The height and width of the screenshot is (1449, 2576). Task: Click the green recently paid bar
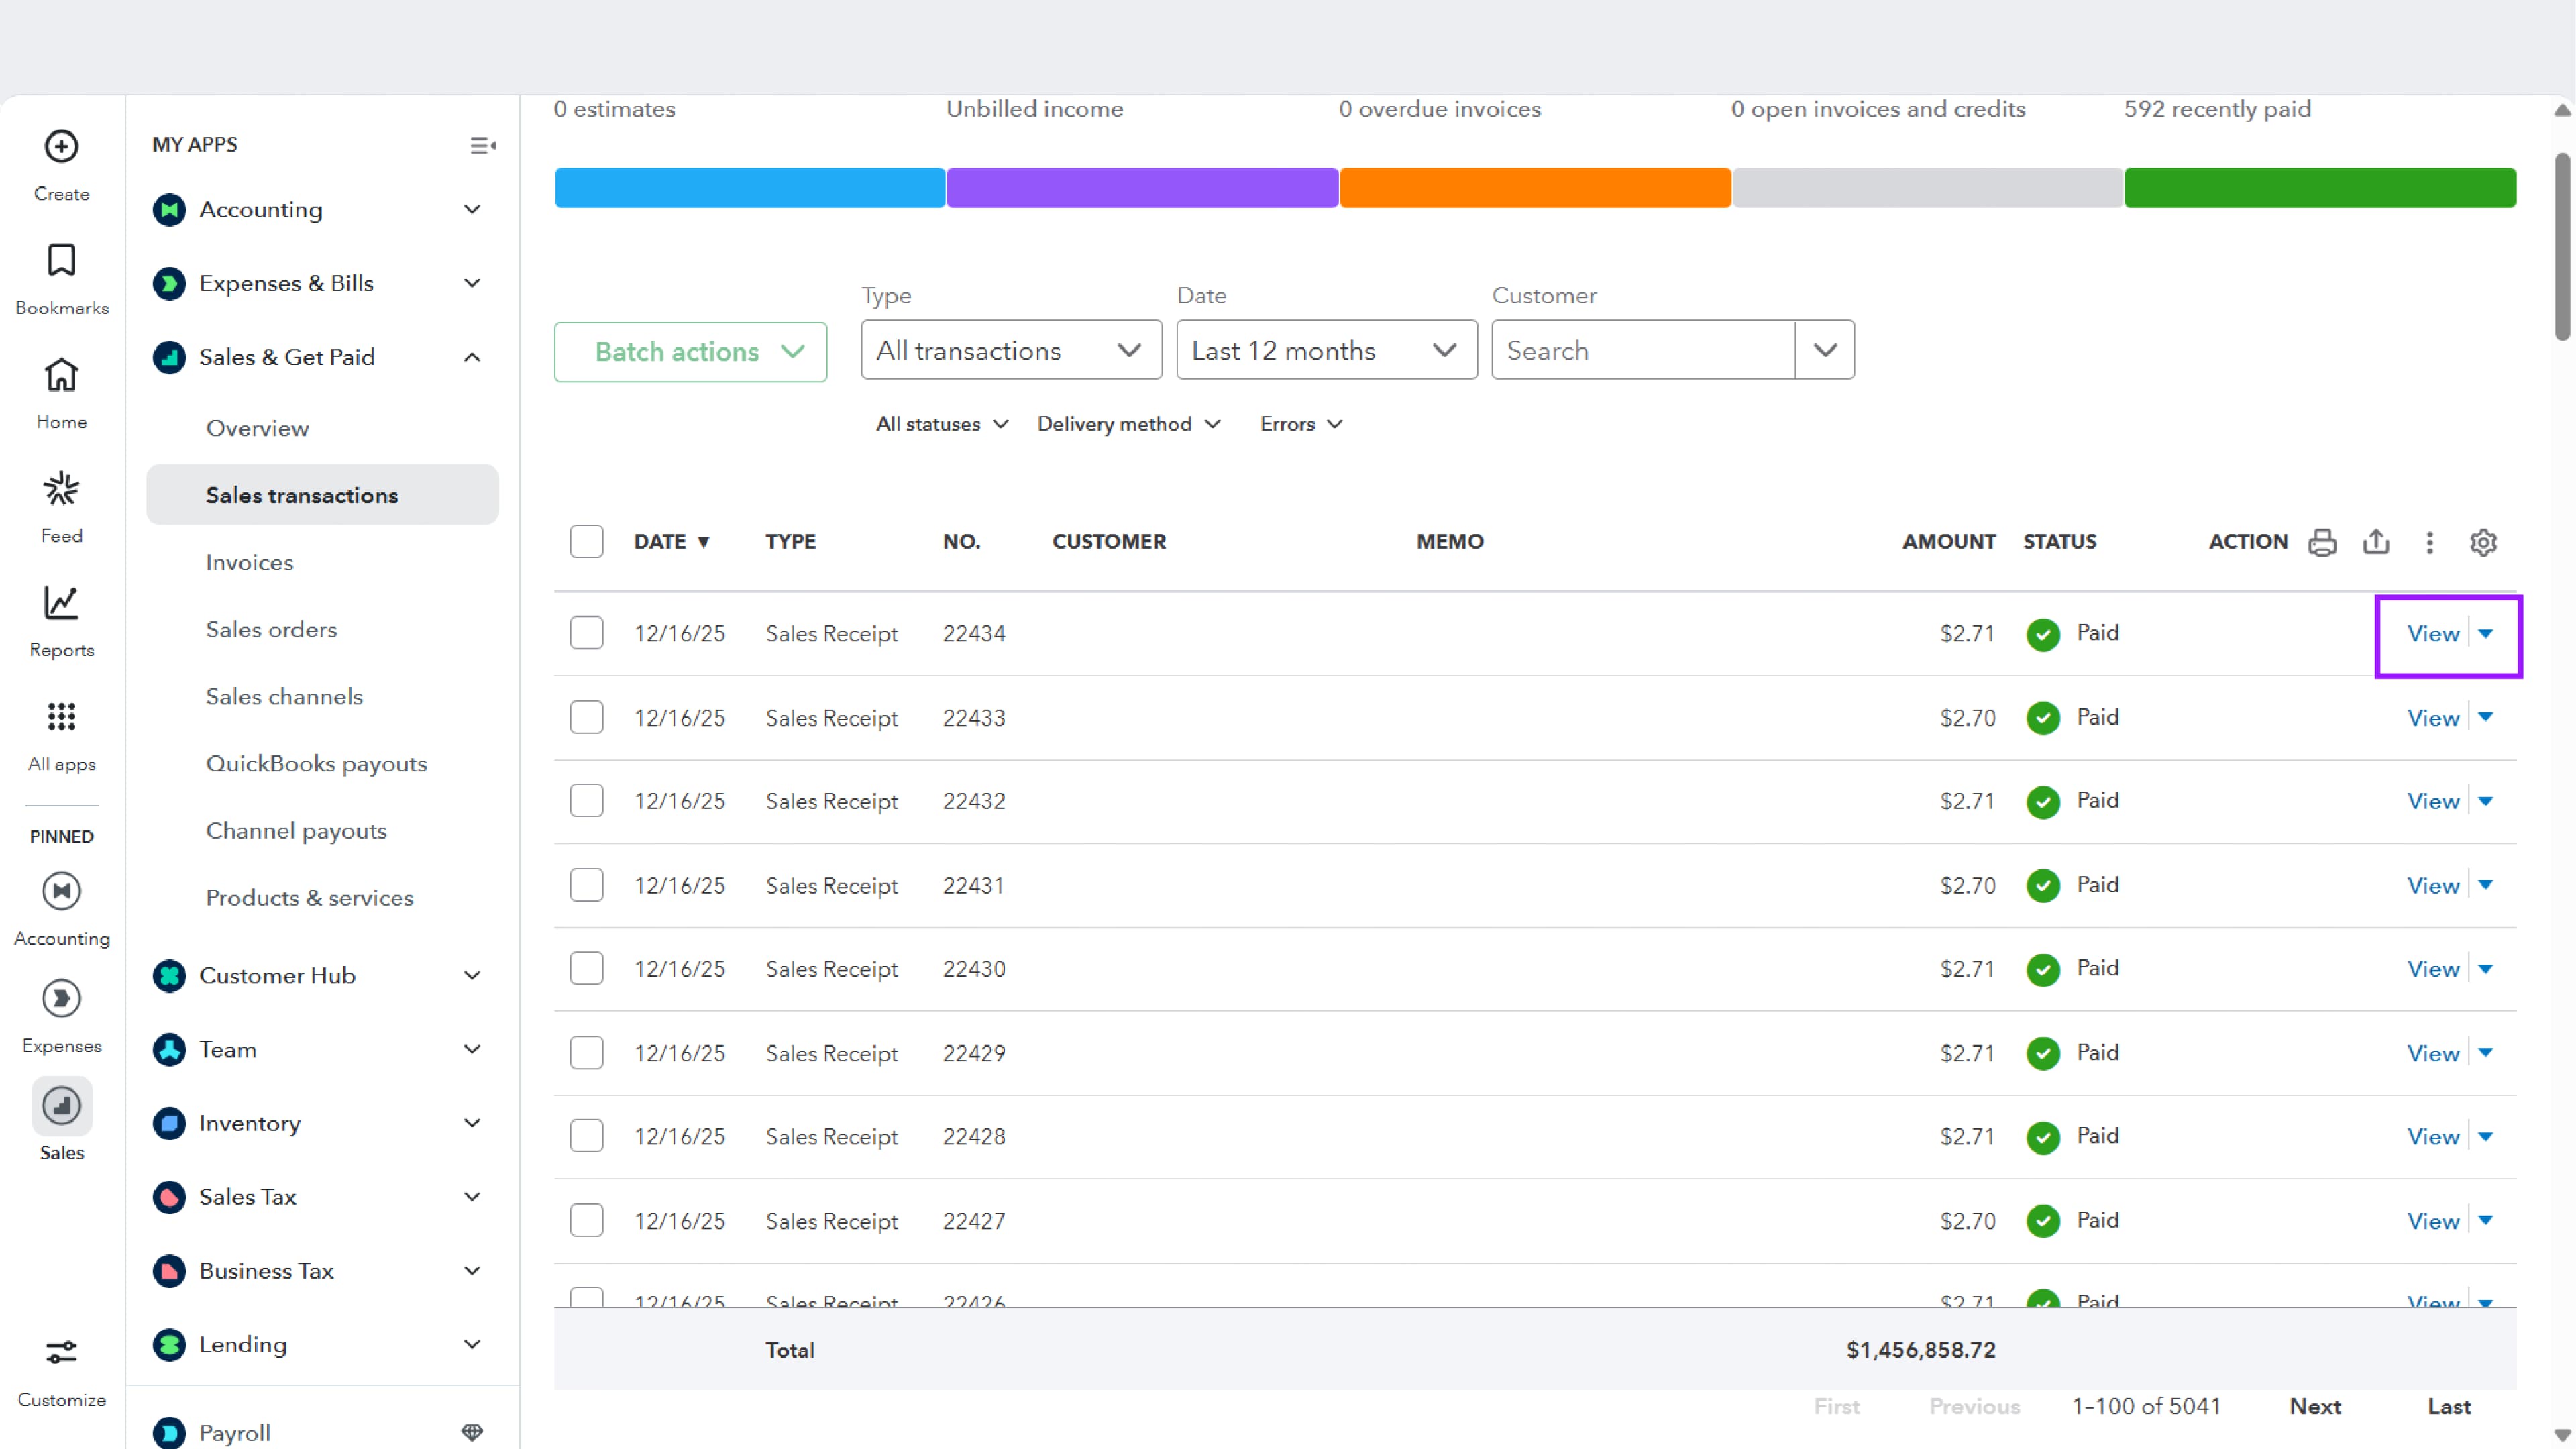[x=2320, y=188]
